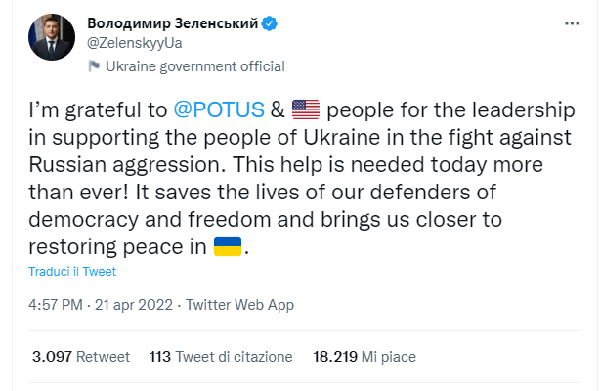Click the 4:57 PM timestamp

pos(56,305)
